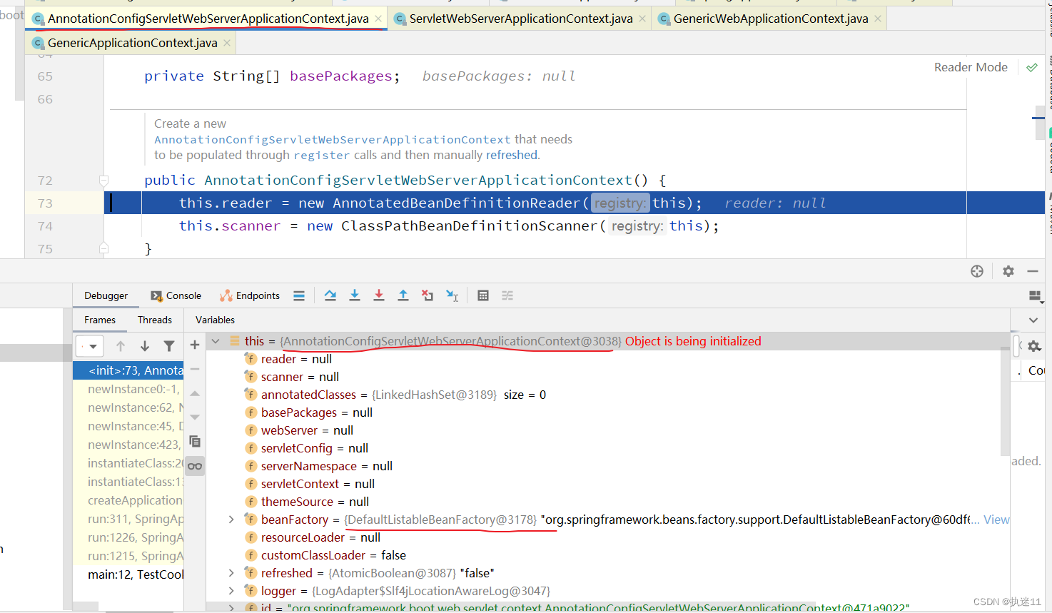Click Remove Watch minus icon
This screenshot has height=613, width=1052.
click(195, 369)
